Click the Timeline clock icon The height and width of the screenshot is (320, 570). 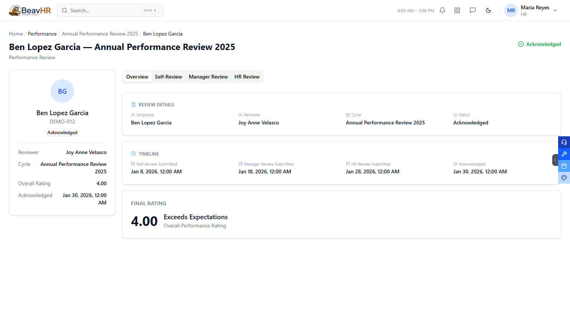(134, 154)
